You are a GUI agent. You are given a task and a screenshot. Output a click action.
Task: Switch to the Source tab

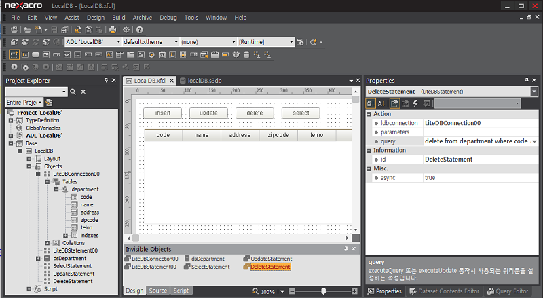point(158,291)
